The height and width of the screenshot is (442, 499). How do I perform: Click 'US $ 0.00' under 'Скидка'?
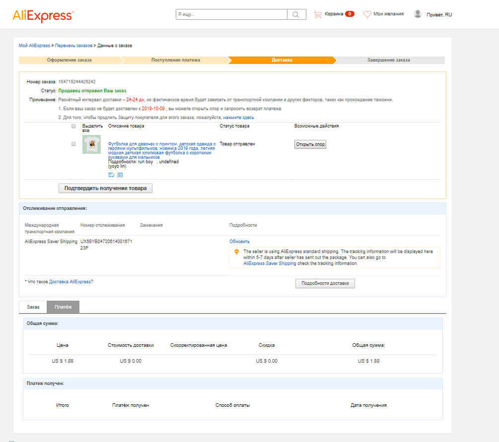click(x=267, y=361)
